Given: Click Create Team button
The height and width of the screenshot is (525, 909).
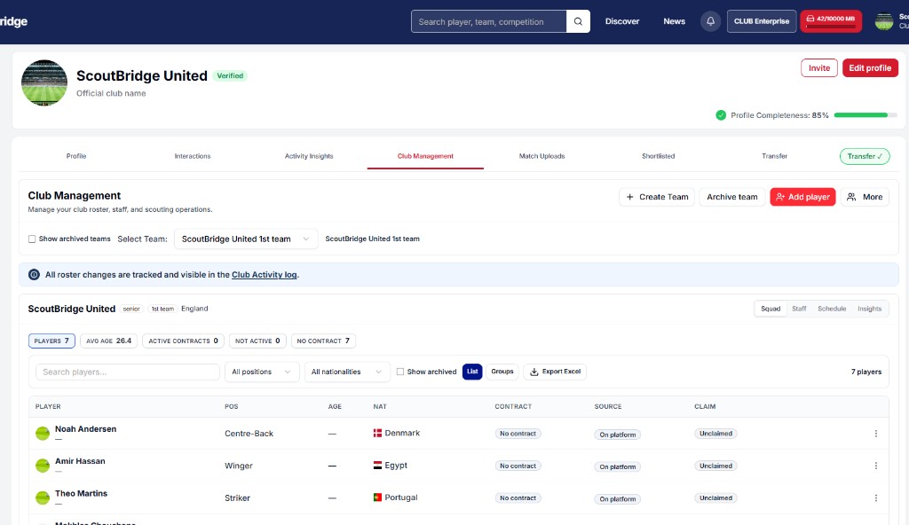Looking at the screenshot, I should click(x=657, y=197).
